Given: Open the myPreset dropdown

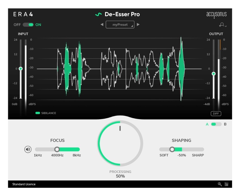Looking at the screenshot, I should point(120,24).
